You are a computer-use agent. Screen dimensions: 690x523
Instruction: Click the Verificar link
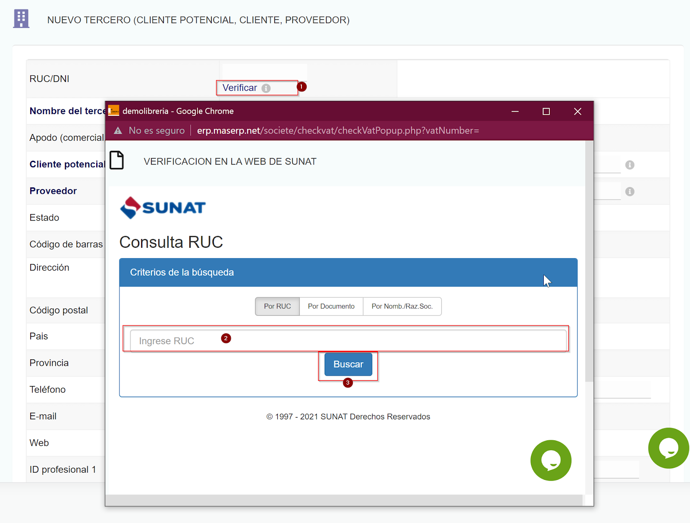pyautogui.click(x=240, y=88)
